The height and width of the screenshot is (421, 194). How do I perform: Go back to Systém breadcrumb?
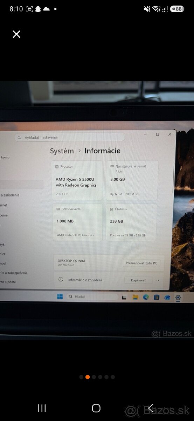click(x=62, y=151)
